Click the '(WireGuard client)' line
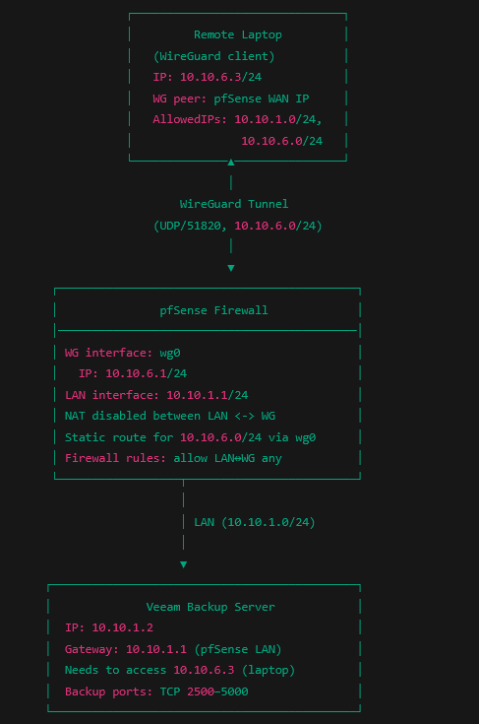Screen dimensions: 479x724 pos(213,56)
